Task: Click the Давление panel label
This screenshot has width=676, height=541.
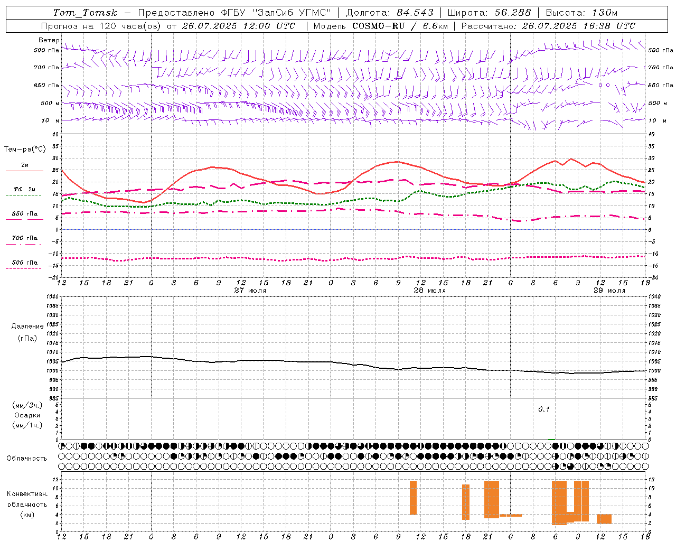Action: pyautogui.click(x=27, y=327)
